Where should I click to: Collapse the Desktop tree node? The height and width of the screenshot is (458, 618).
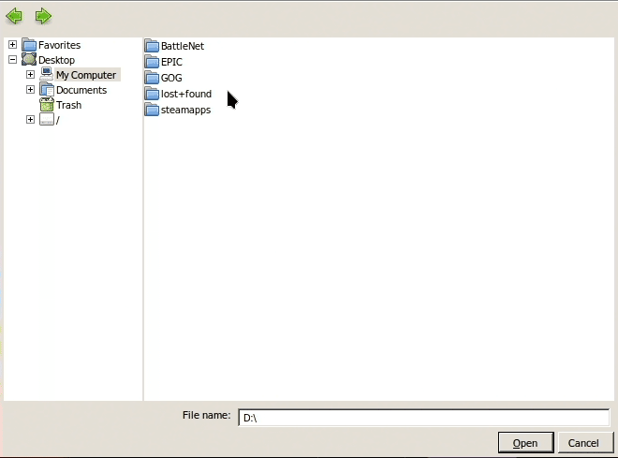12,60
